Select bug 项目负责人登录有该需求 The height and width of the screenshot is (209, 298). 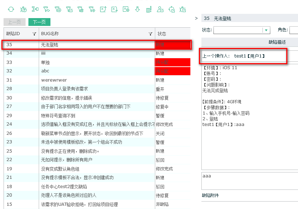coord(97,89)
